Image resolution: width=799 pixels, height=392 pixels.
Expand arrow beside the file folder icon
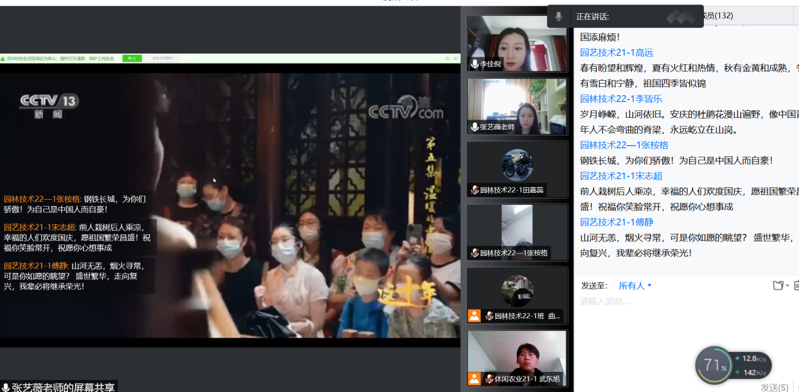click(788, 285)
